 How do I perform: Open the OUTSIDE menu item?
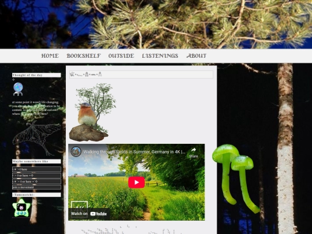click(121, 56)
